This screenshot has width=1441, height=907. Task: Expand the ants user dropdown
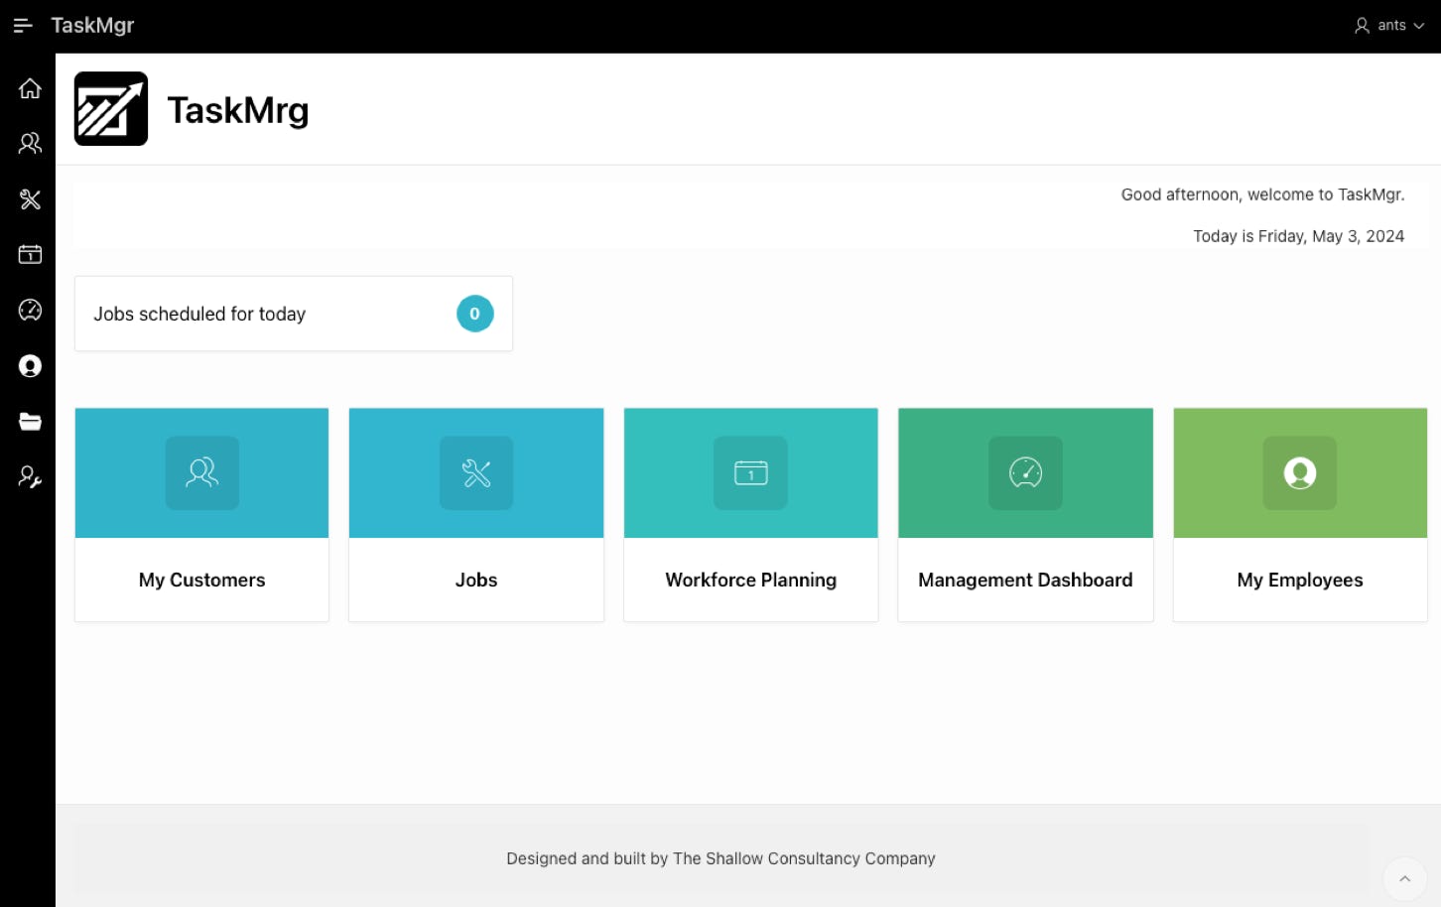click(x=1389, y=26)
